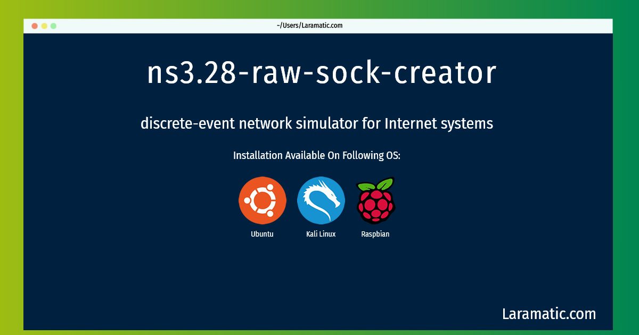
Task: Open the Ubuntu text label
Action: [x=263, y=234]
